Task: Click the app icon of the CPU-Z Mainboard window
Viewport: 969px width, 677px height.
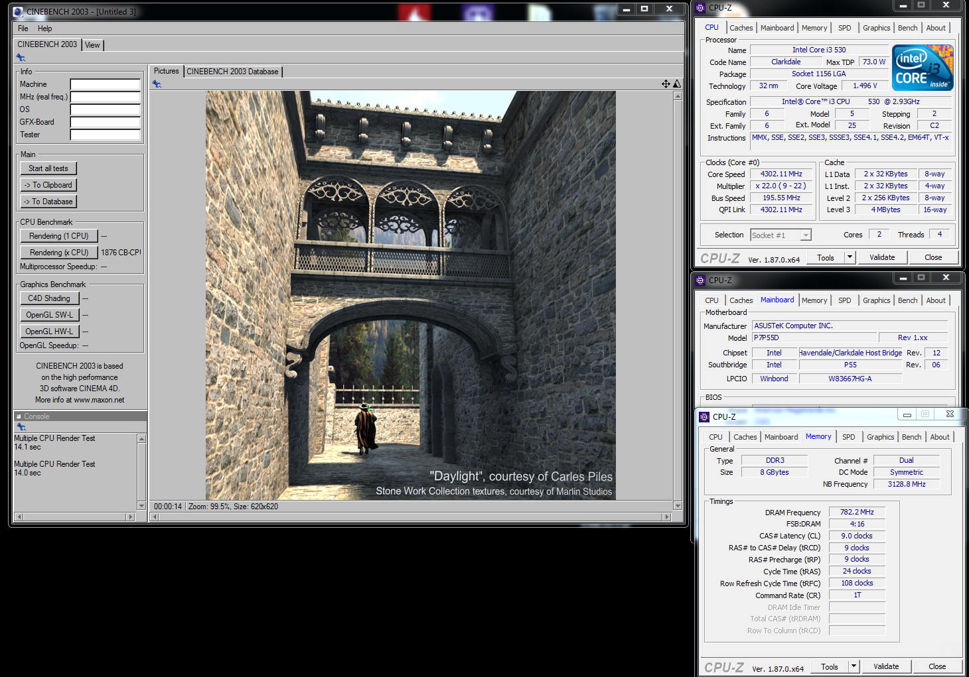Action: click(x=700, y=280)
